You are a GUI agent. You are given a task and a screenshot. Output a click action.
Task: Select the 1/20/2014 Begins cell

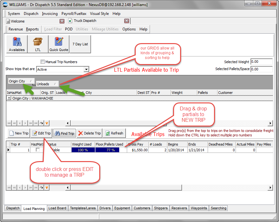click(x=177, y=150)
